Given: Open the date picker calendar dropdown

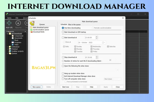Looking at the screenshot, I should [104, 42].
